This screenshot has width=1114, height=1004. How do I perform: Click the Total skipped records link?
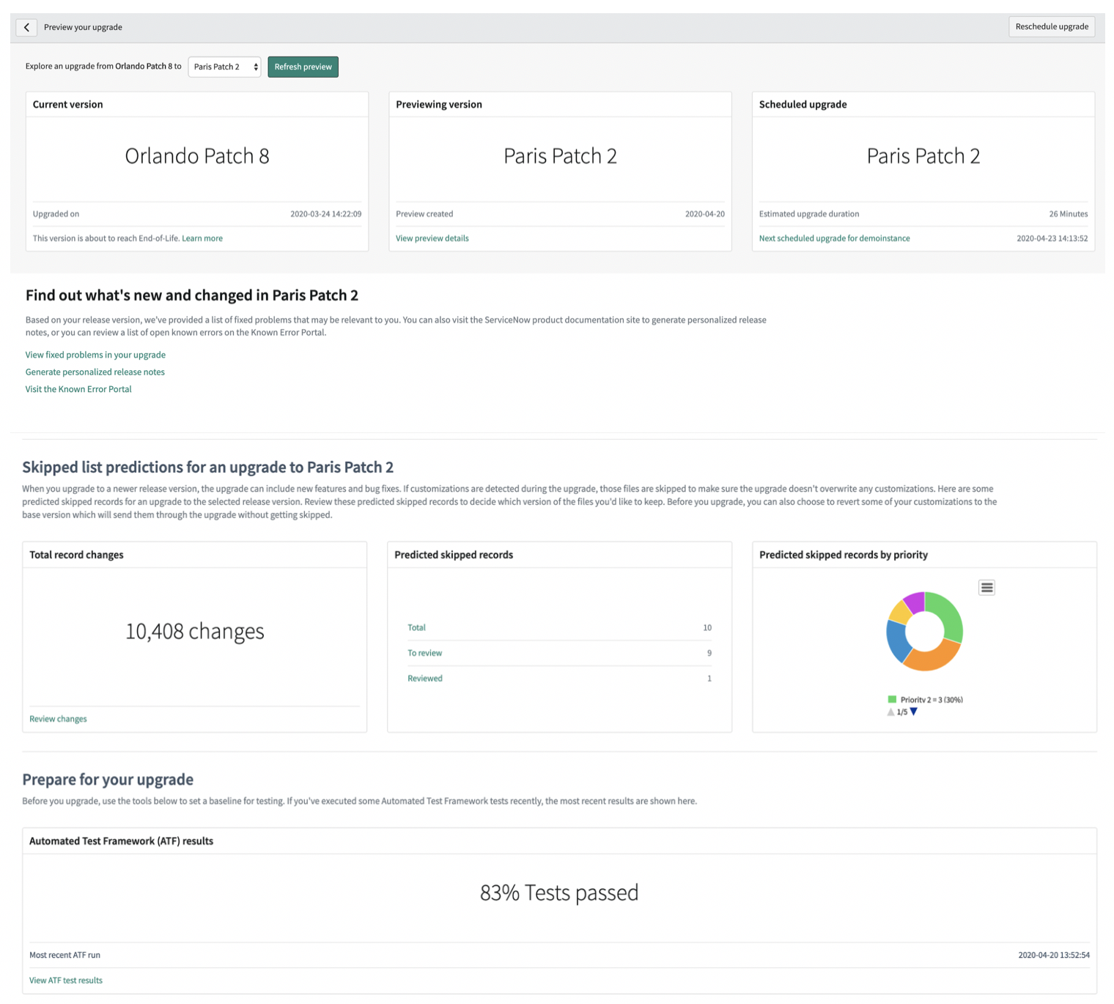[x=416, y=627]
